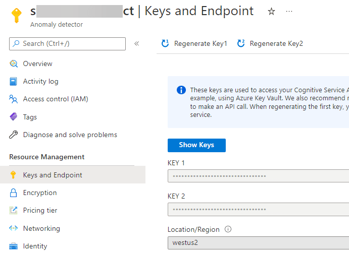This screenshot has width=349, height=254.
Task: Click the blue info icon in banner
Action: [181, 90]
